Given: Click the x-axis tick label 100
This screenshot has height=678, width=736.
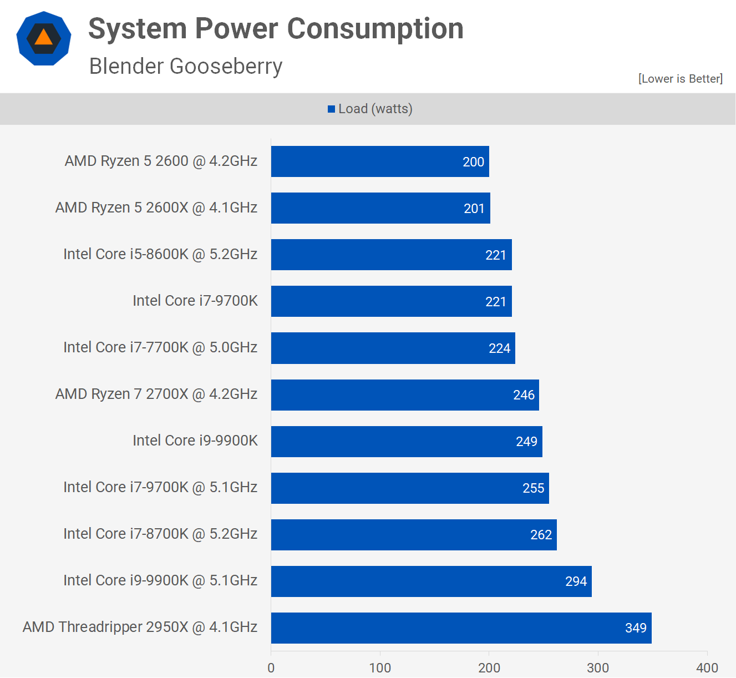Looking at the screenshot, I should click(380, 667).
